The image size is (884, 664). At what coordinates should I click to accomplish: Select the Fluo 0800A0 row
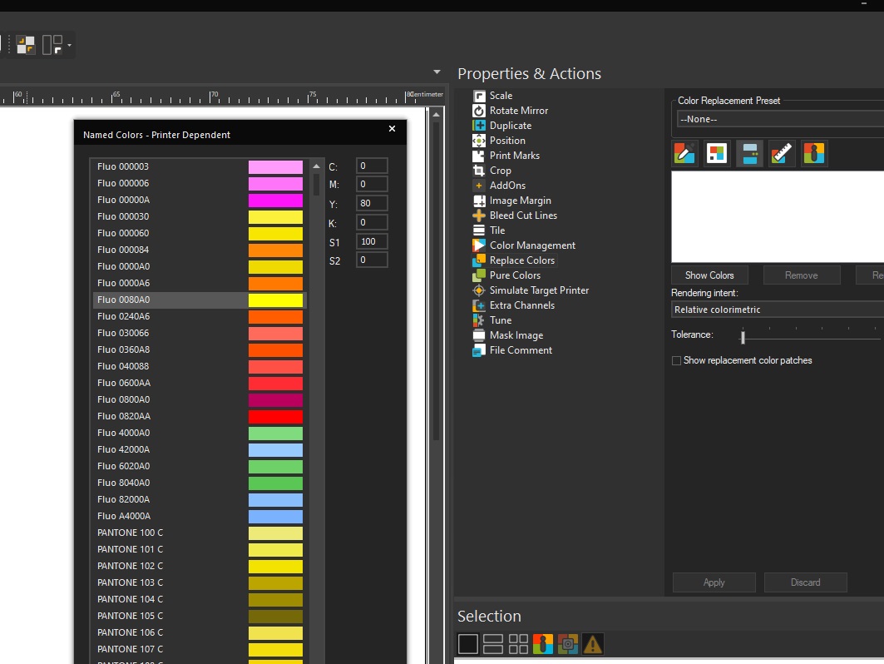[200, 399]
